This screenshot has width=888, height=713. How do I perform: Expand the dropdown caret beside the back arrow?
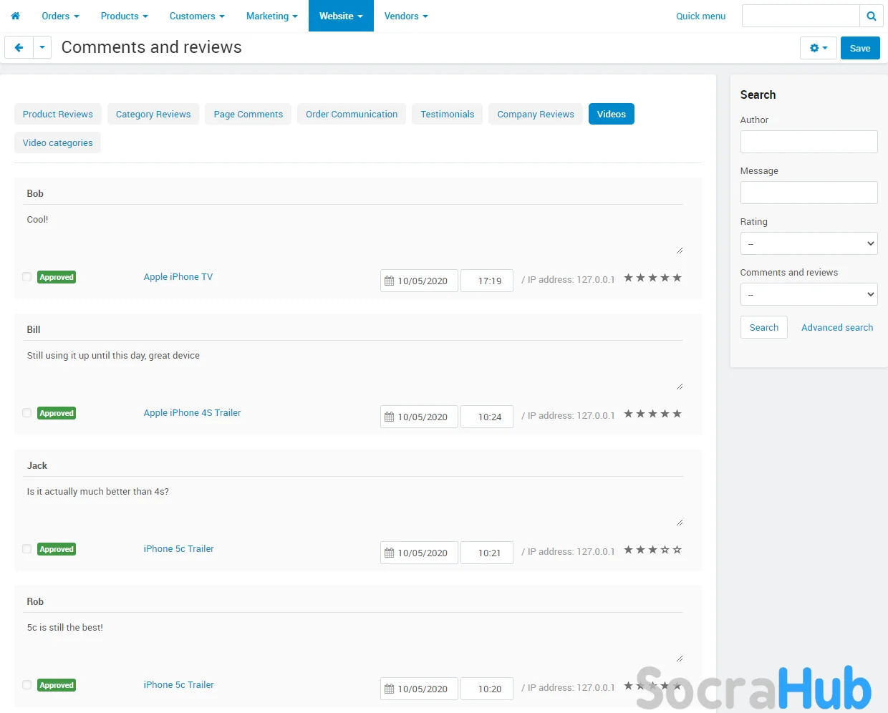pos(42,48)
